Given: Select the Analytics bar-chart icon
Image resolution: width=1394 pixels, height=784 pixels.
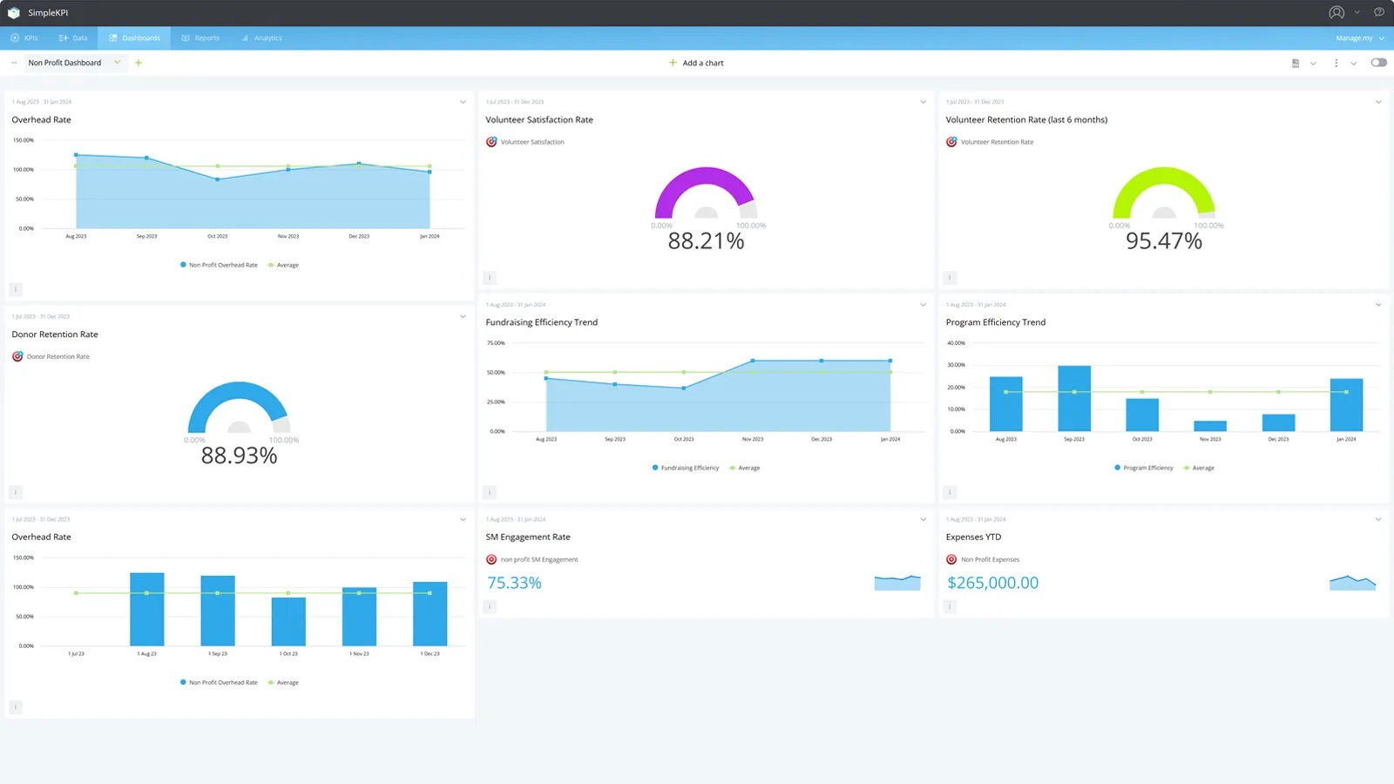Looking at the screenshot, I should click(x=243, y=37).
